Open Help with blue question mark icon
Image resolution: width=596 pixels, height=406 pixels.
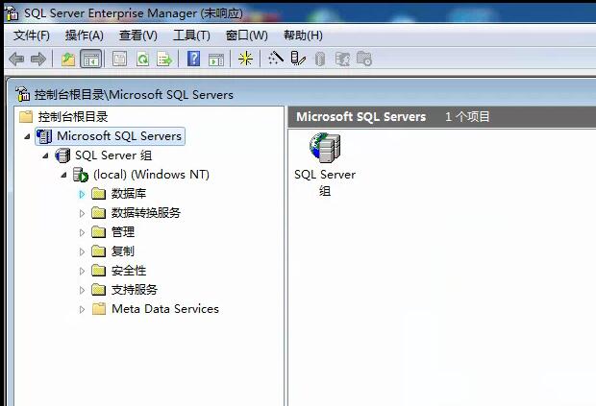point(193,59)
